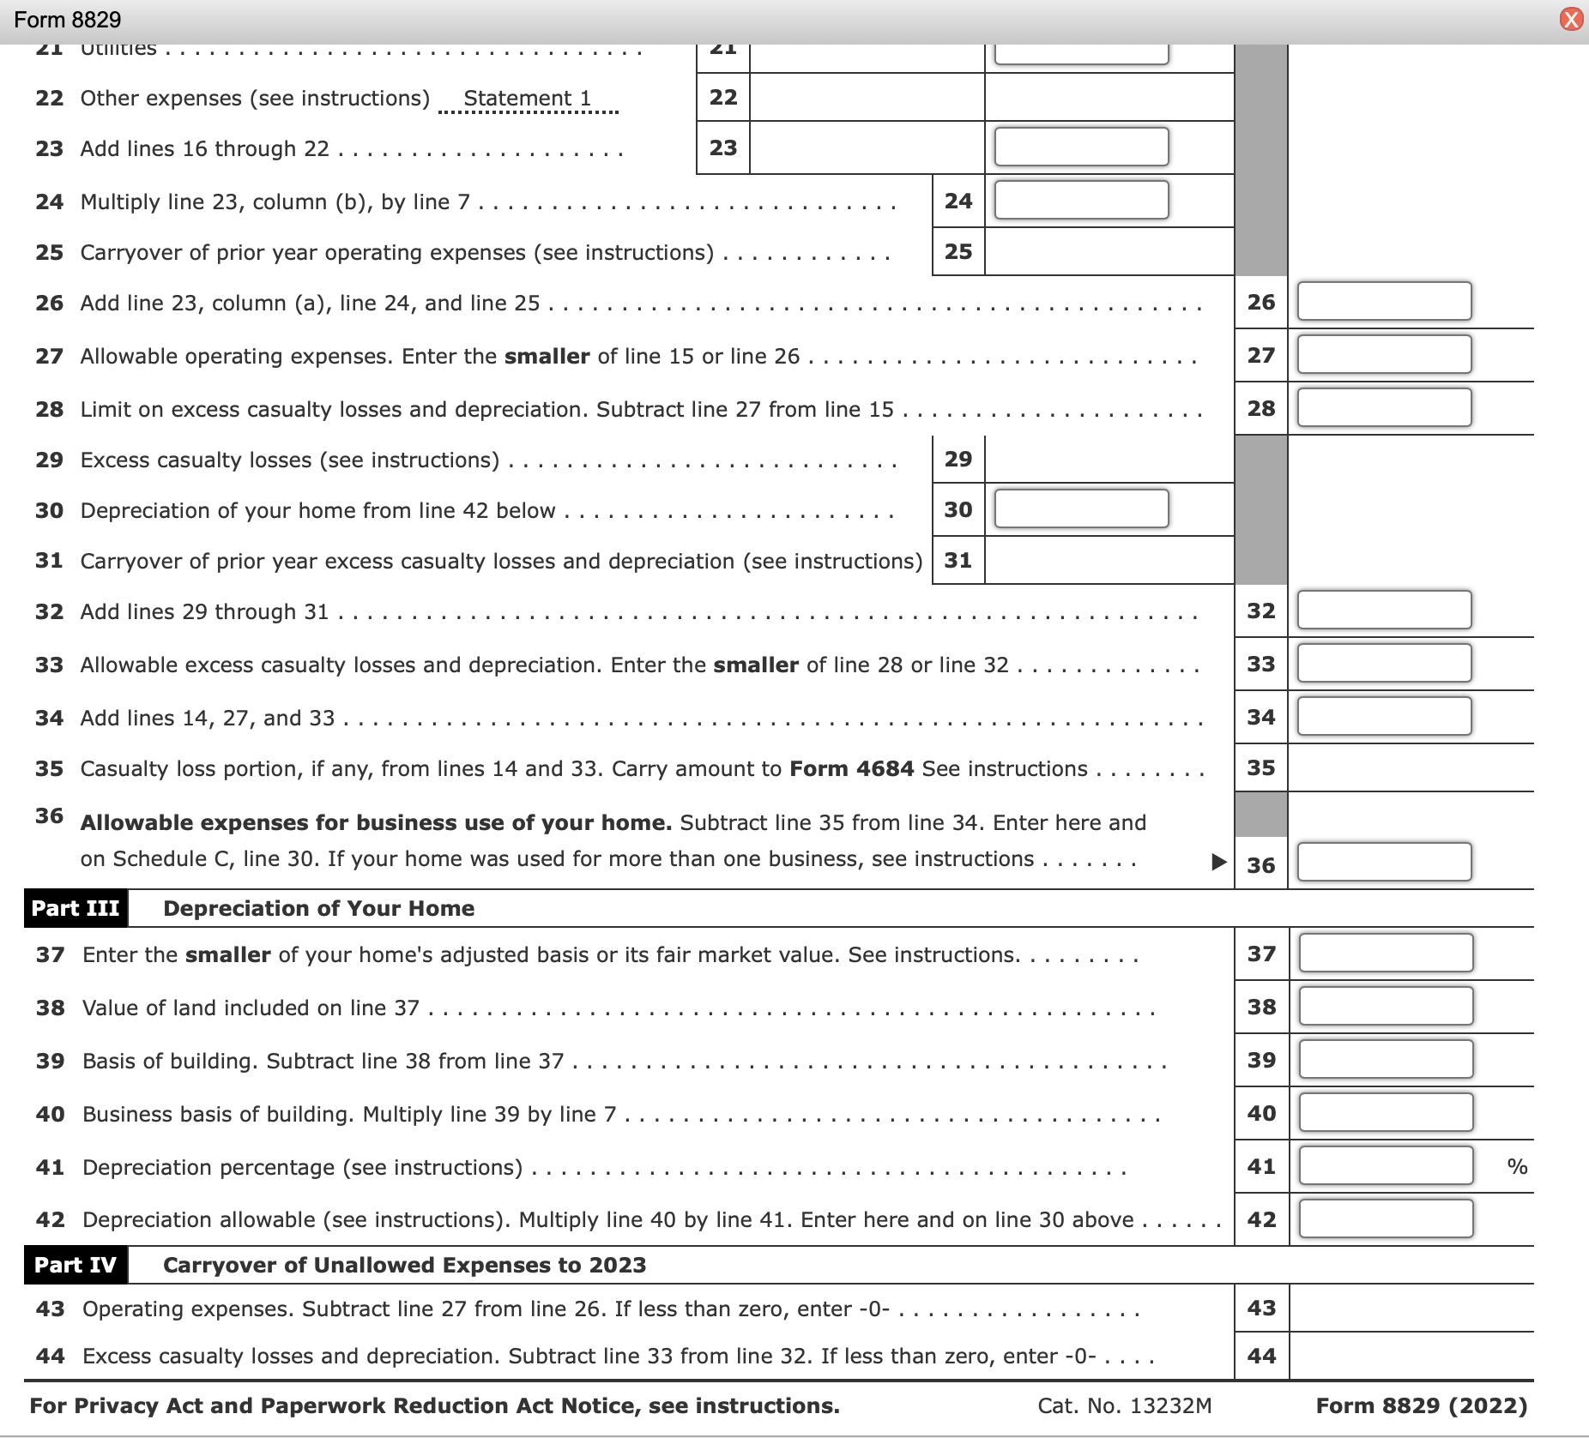Click the line 35 casualty loss portion cell
This screenshot has width=1589, height=1438.
pyautogui.click(x=1411, y=767)
